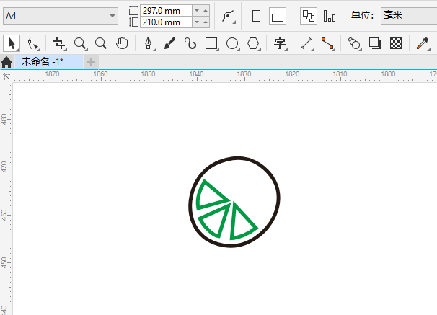The width and height of the screenshot is (437, 315).
Task: Select the Pan hand tool
Action: 122,43
